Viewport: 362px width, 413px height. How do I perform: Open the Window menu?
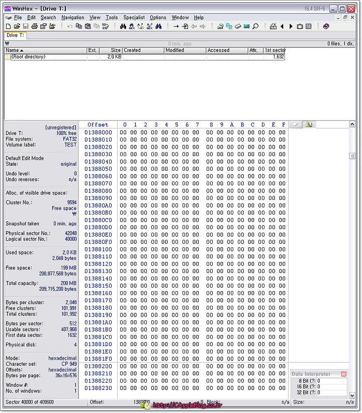[x=180, y=18]
